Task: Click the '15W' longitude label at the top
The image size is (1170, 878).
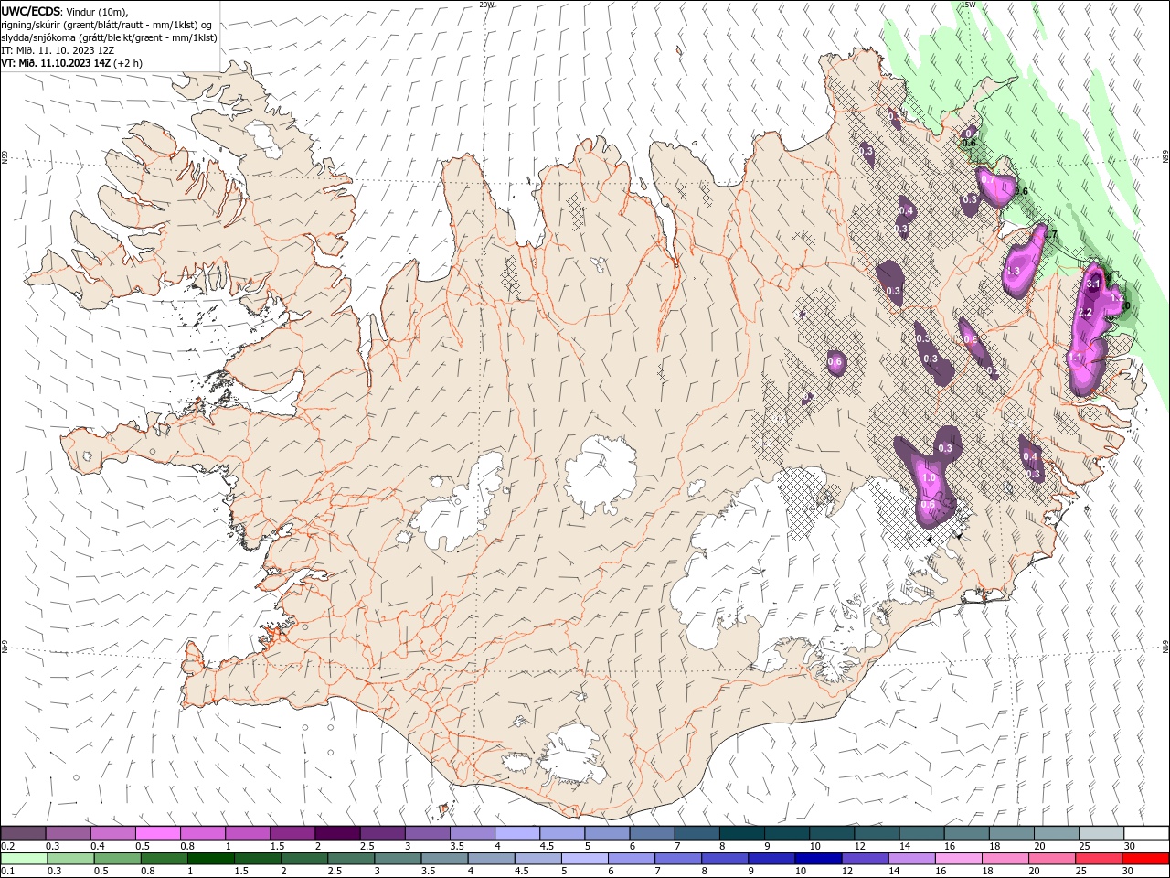Action: tap(968, 5)
